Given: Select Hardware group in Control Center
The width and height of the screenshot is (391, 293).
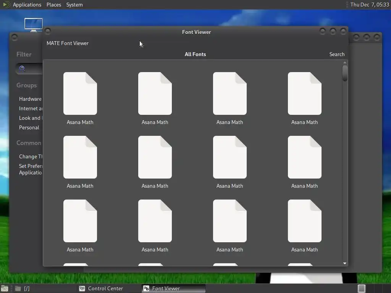Looking at the screenshot, I should pos(30,99).
